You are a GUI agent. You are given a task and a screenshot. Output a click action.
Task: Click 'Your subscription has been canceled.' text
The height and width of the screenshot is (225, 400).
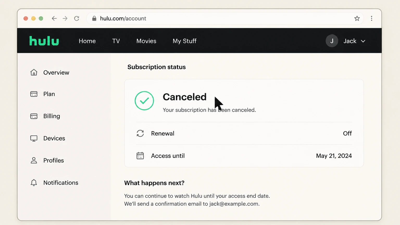pos(209,110)
